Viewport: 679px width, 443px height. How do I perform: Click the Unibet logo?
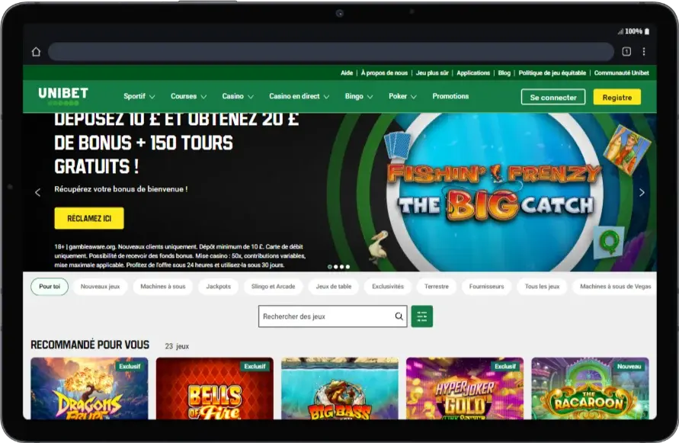62,95
